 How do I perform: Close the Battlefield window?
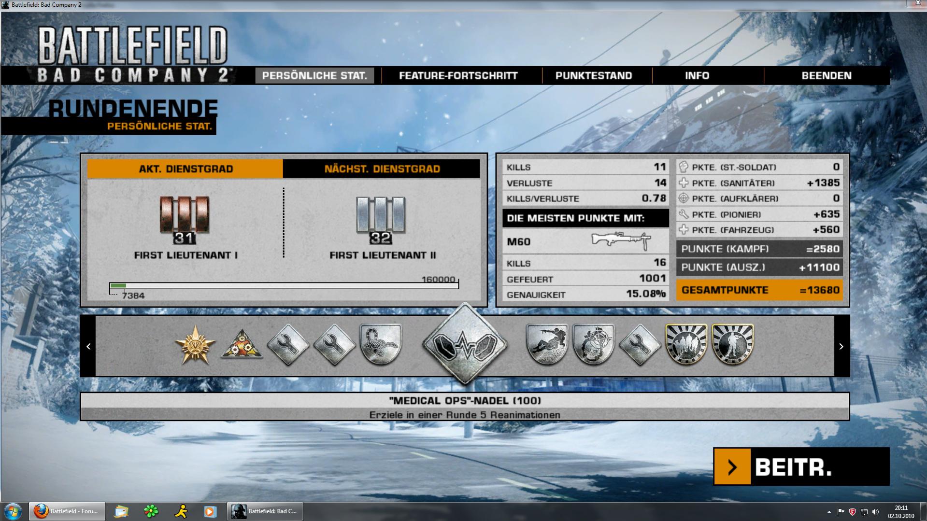917,4
